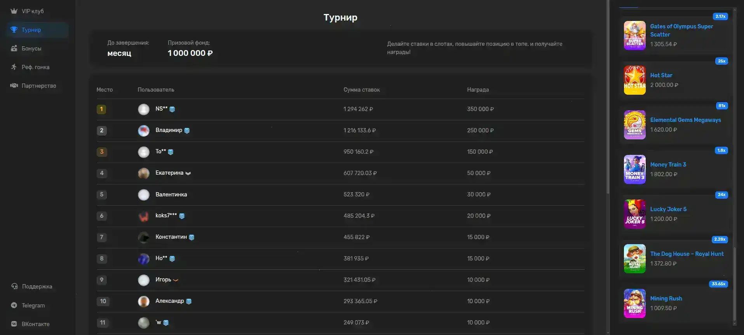Go to the Партнерство menu item
744x335 pixels.
click(39, 86)
